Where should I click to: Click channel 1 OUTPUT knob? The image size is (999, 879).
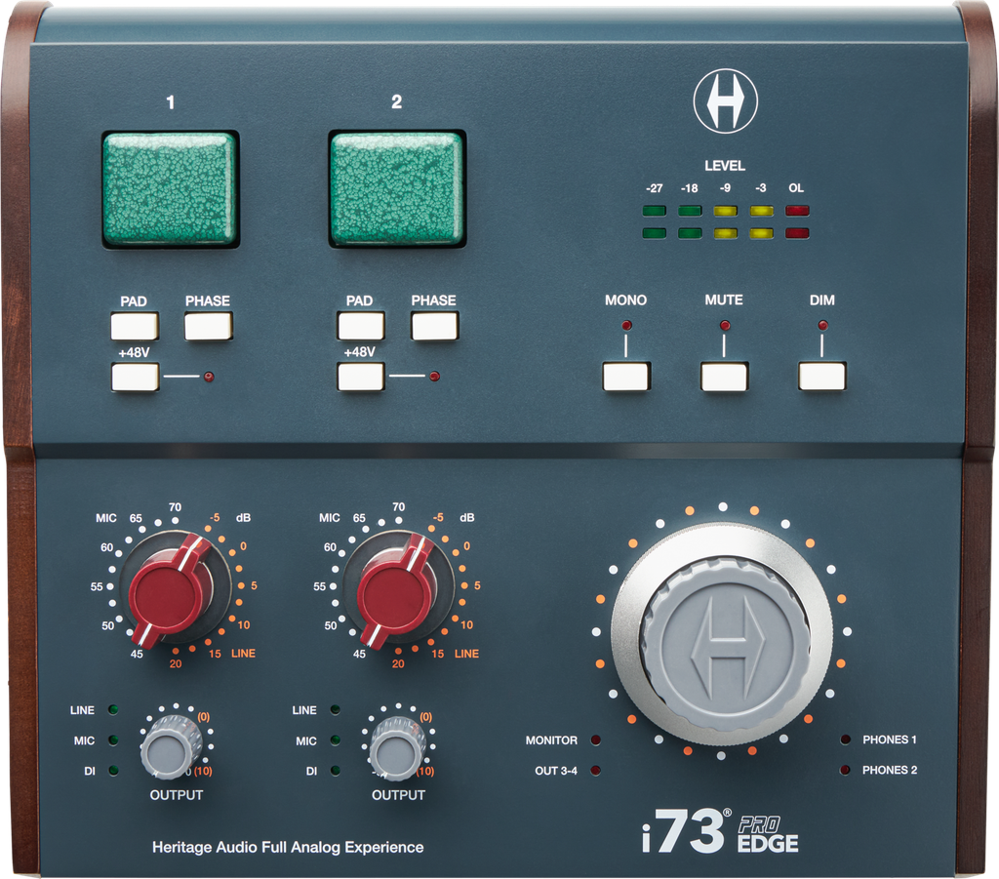[171, 747]
